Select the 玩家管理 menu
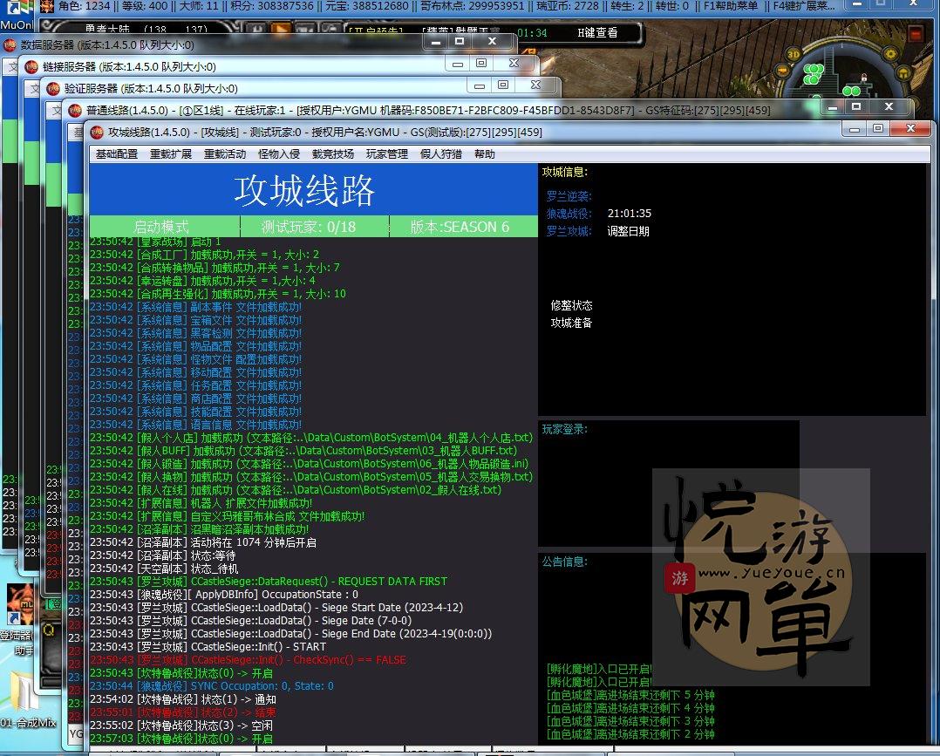The image size is (940, 756). (386, 154)
